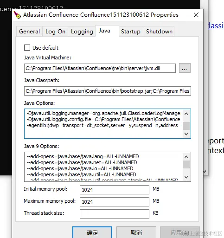Screen dimensions: 224x238
Task: Open the Log On tab
Action: point(55,32)
